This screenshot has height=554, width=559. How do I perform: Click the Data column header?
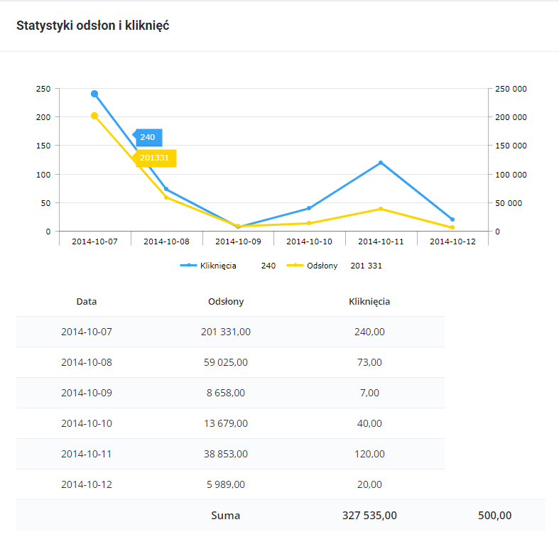(x=87, y=301)
